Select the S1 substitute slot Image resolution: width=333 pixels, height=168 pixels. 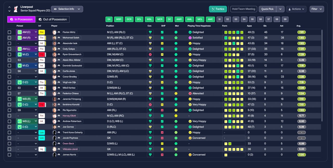coord(220,19)
